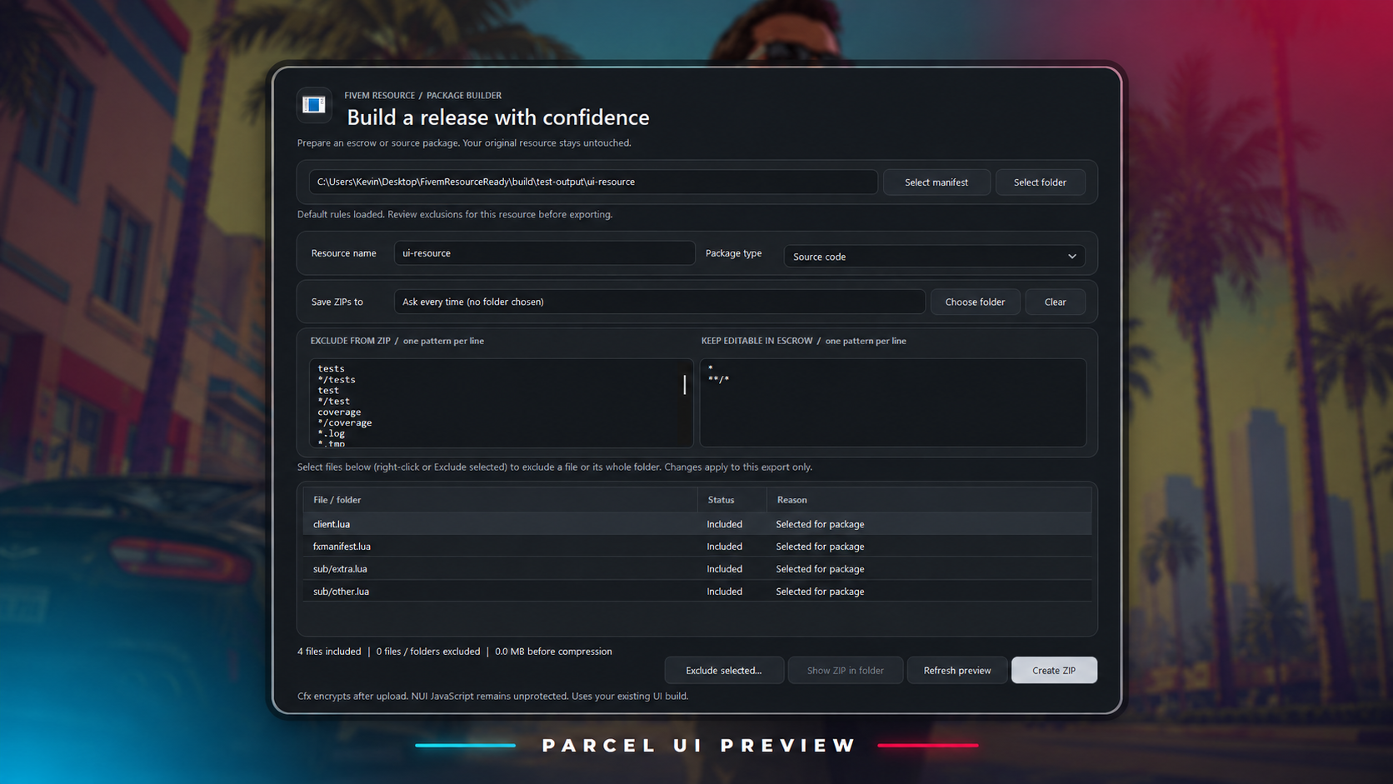Click '4 files included' summary text
Image resolution: width=1393 pixels, height=784 pixels.
click(329, 652)
